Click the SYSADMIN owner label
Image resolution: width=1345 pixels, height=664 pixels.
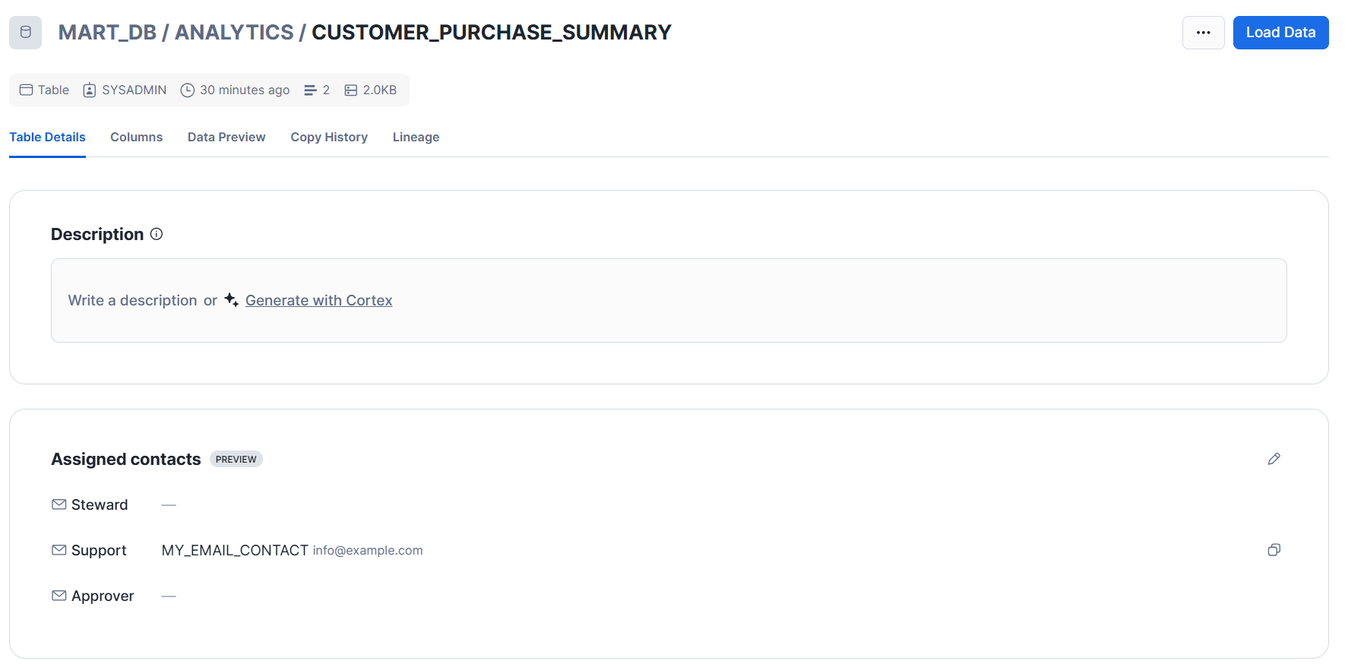(x=134, y=90)
